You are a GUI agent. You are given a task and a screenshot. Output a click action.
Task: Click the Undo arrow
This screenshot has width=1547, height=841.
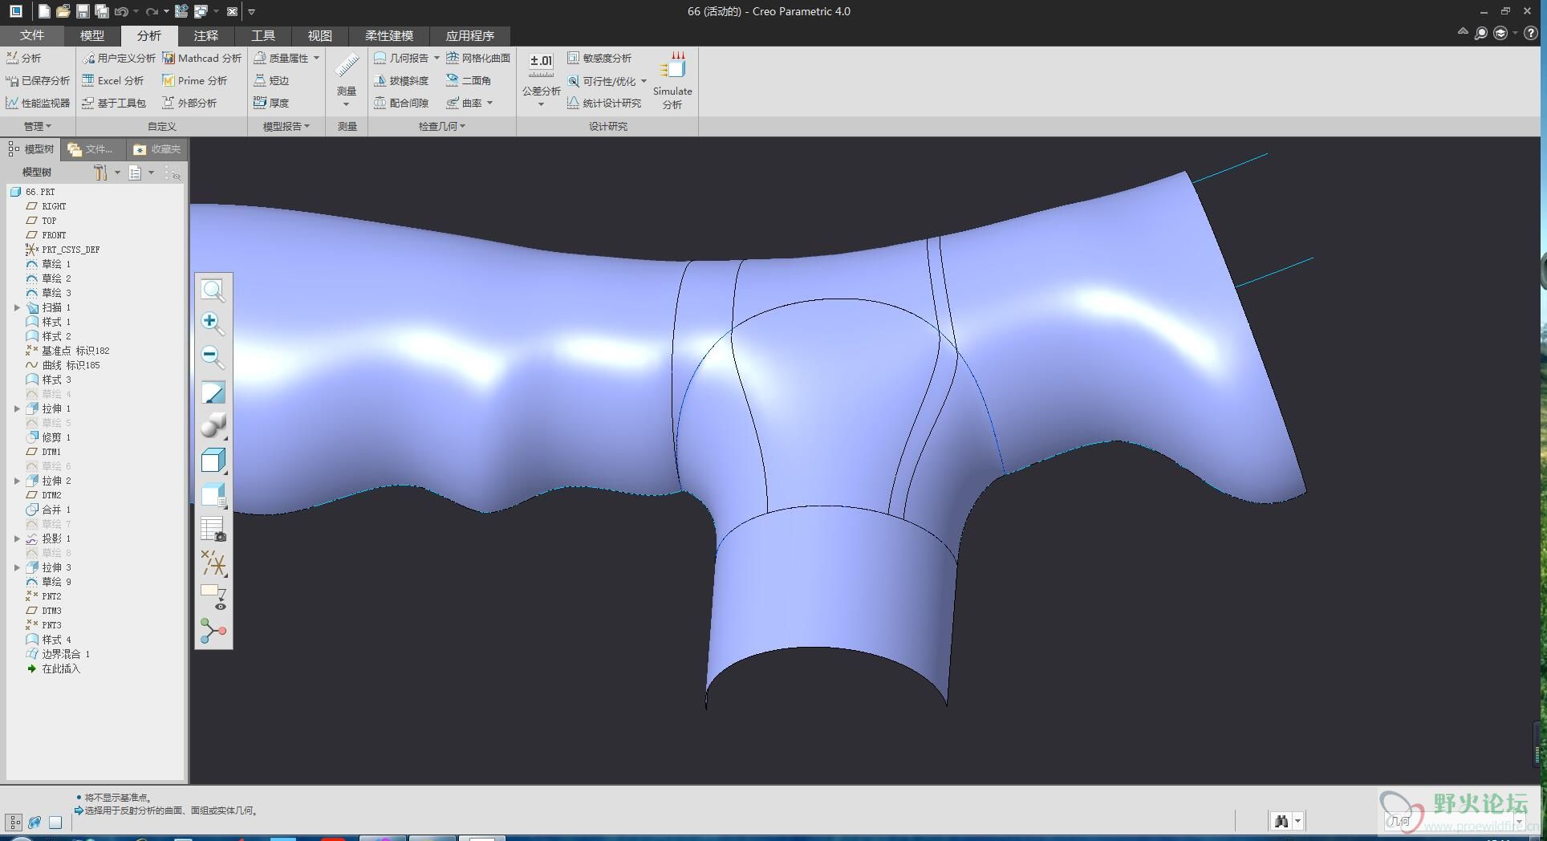(x=121, y=11)
